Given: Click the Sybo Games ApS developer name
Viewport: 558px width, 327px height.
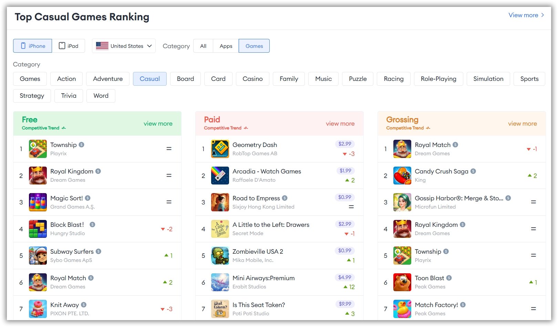Looking at the screenshot, I should [71, 260].
